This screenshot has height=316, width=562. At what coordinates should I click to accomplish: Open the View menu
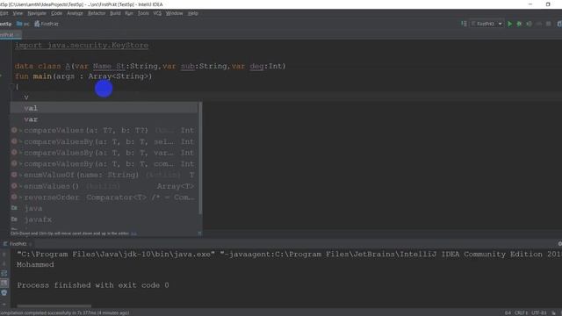coord(18,13)
